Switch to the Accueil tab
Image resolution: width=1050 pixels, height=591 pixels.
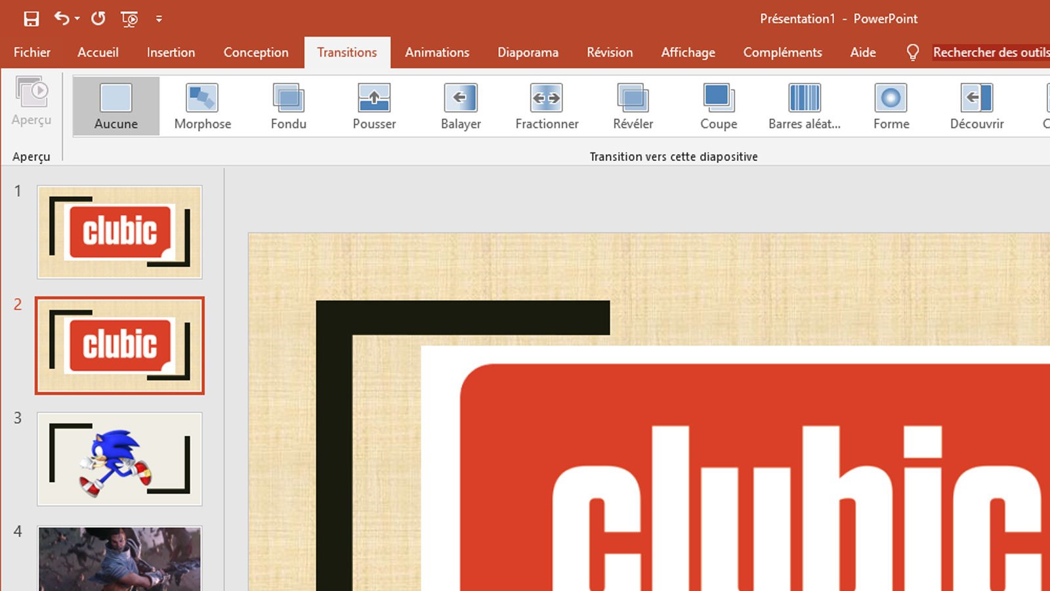pos(98,53)
